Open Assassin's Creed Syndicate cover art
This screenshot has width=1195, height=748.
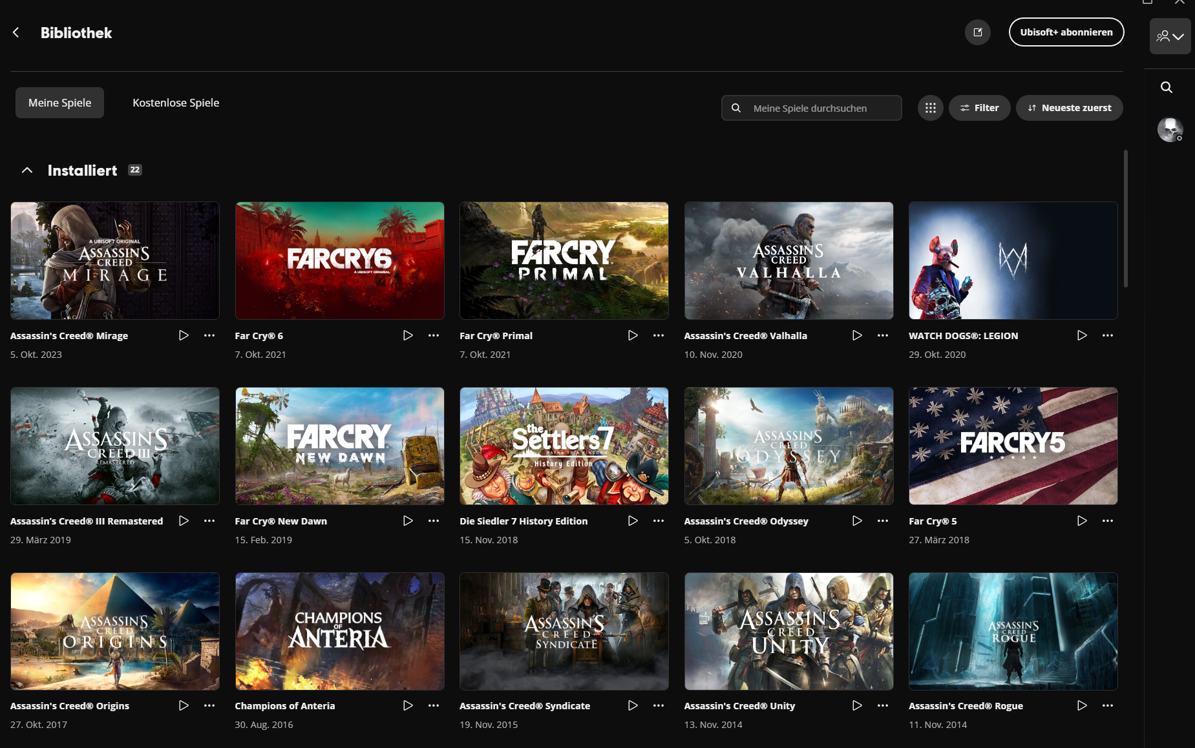pyautogui.click(x=564, y=631)
